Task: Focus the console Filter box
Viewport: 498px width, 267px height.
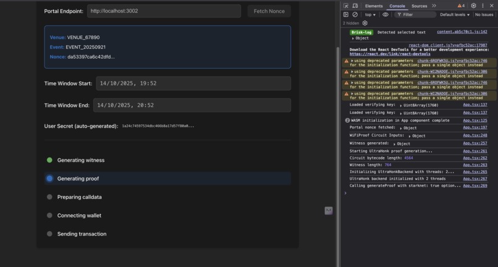Action: click(x=415, y=15)
